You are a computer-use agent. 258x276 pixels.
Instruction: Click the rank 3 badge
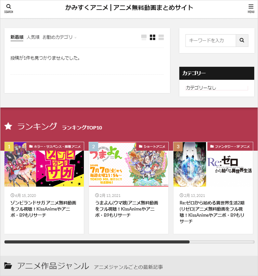click(178, 147)
